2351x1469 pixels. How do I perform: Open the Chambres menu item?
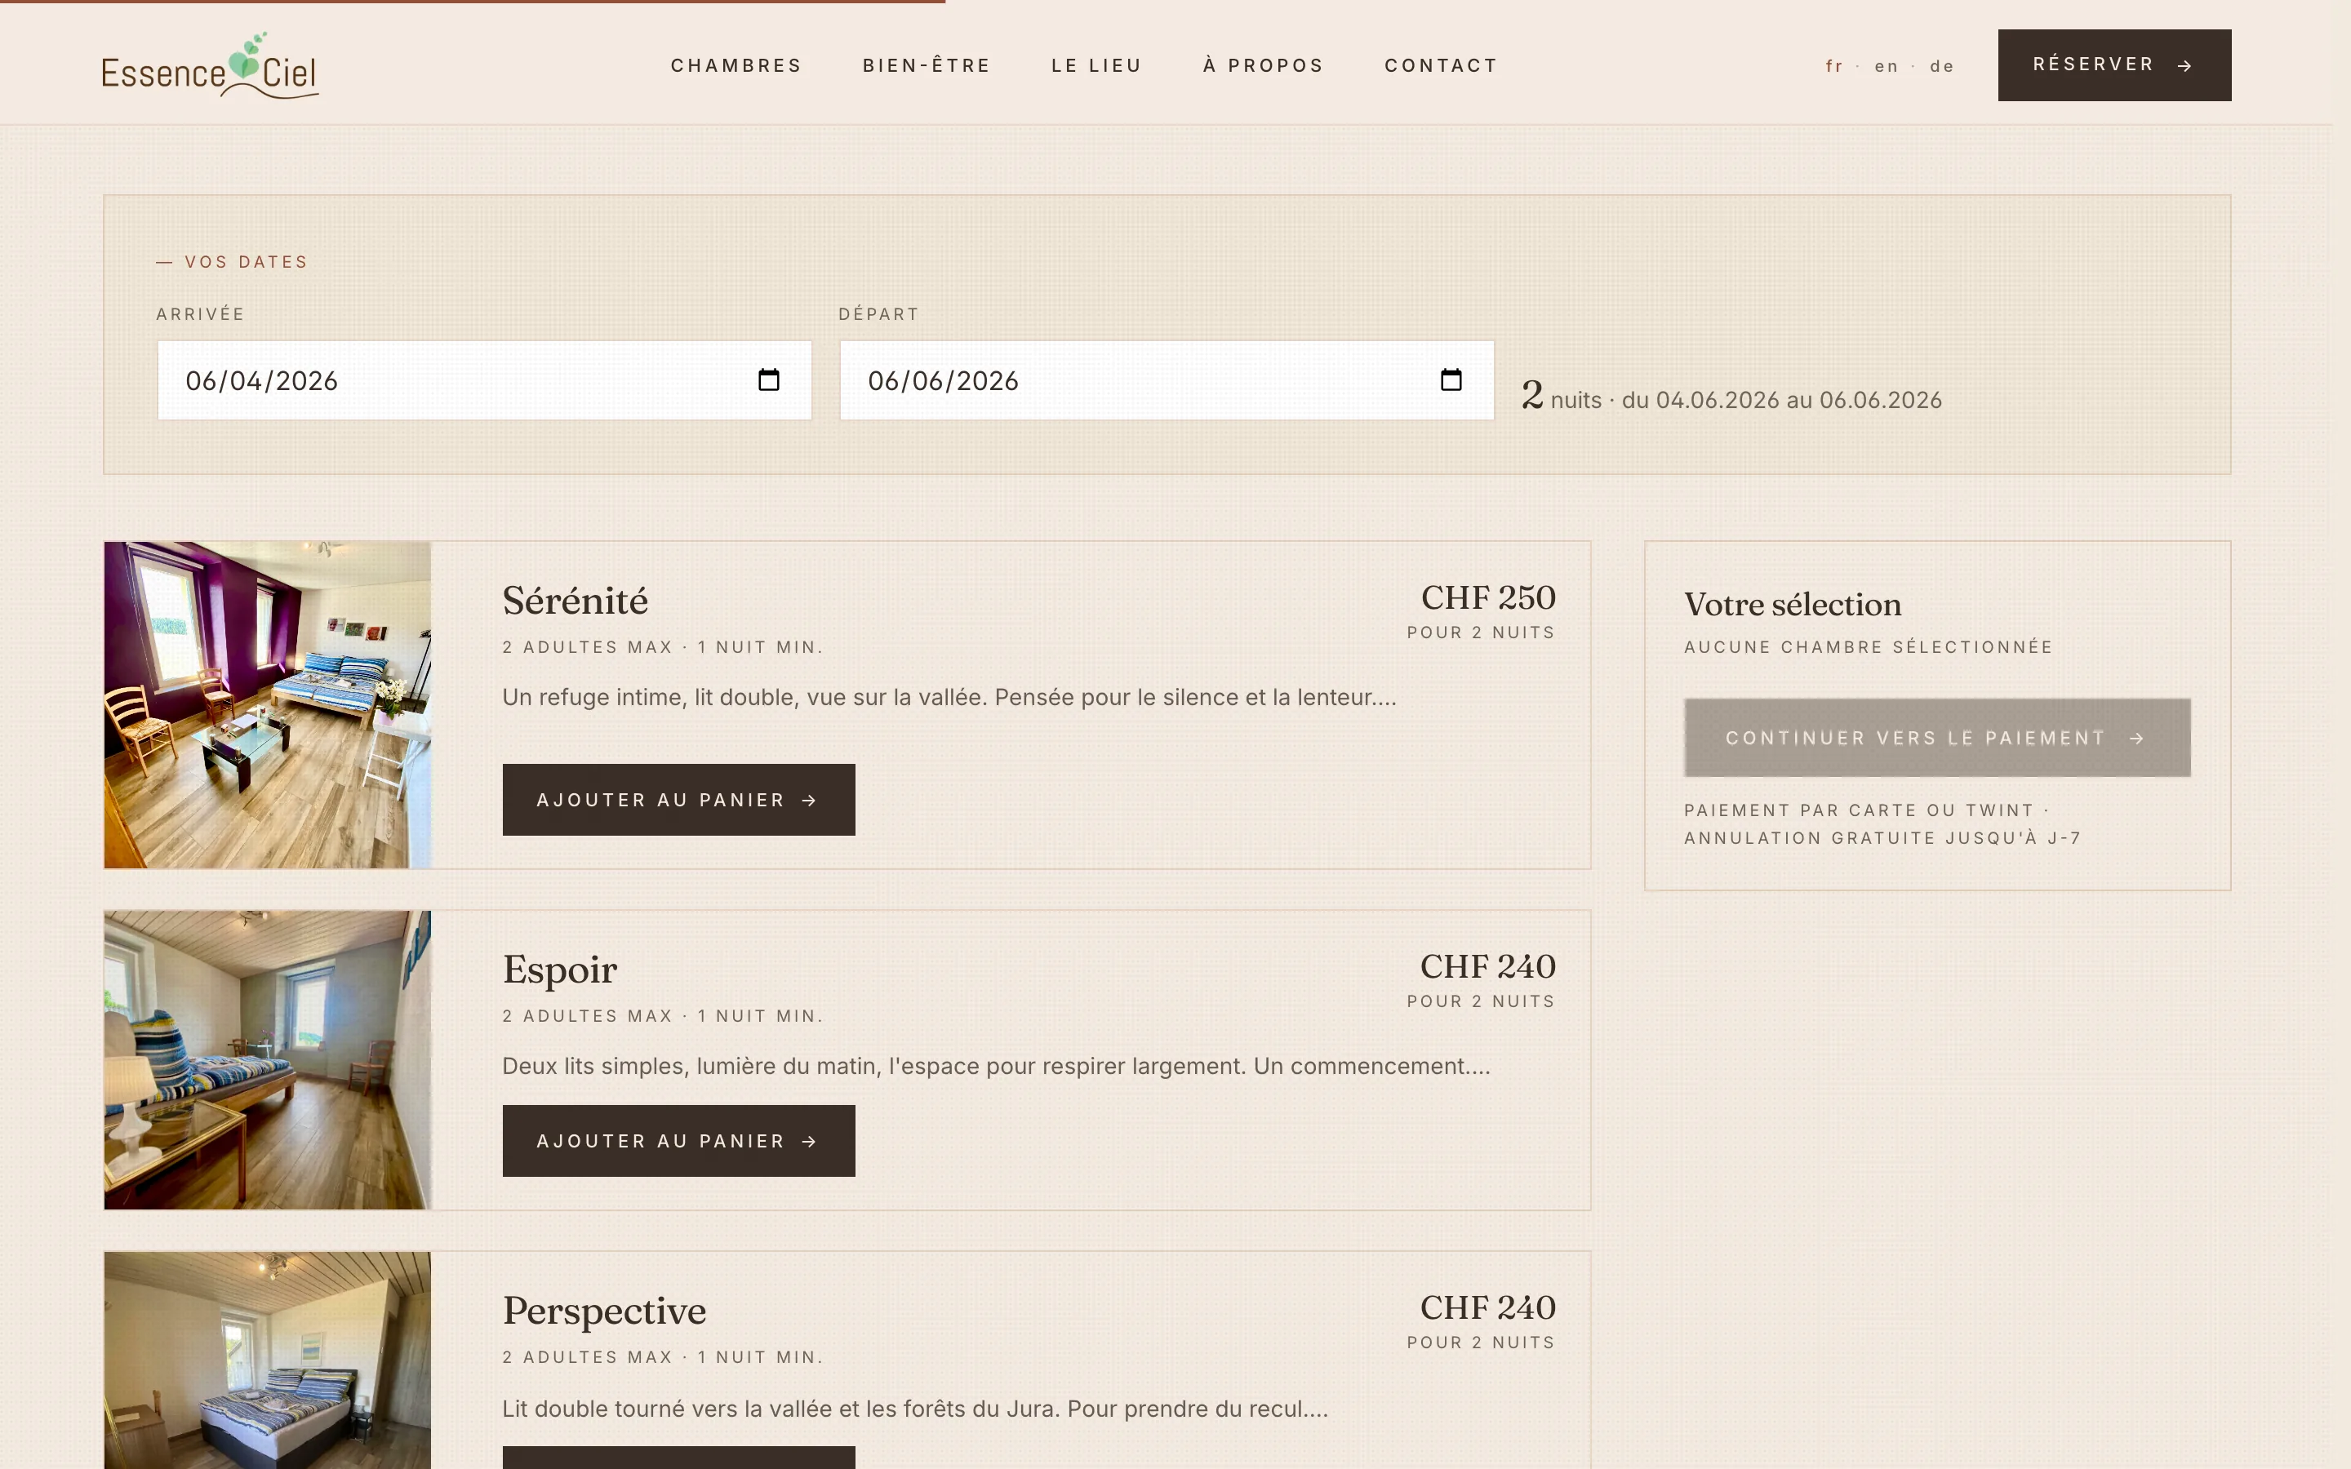pos(736,65)
